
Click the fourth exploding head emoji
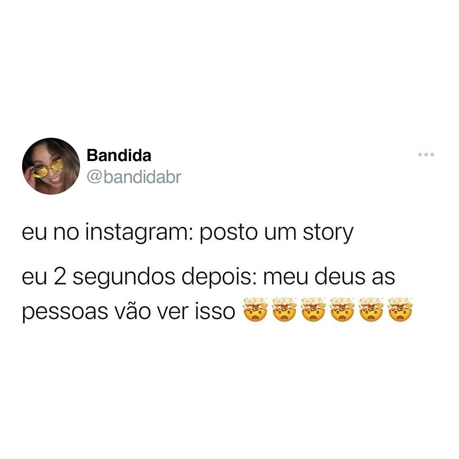coord(343,310)
